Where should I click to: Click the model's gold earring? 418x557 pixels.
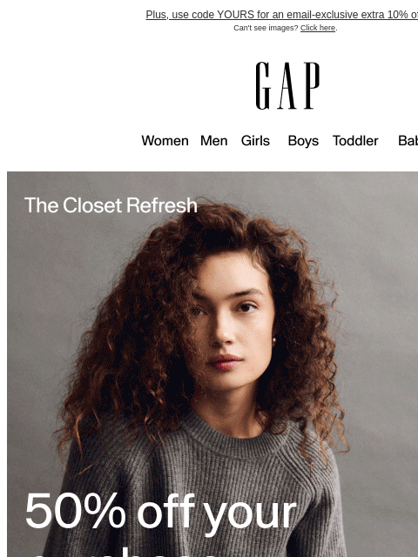pyautogui.click(x=274, y=341)
